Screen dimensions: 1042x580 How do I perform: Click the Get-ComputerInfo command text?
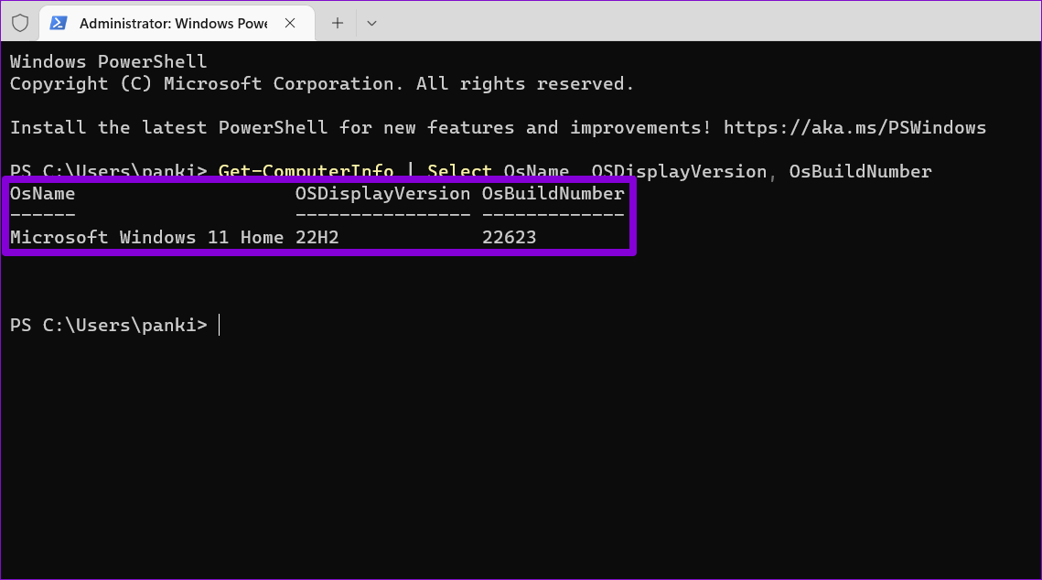coord(306,171)
